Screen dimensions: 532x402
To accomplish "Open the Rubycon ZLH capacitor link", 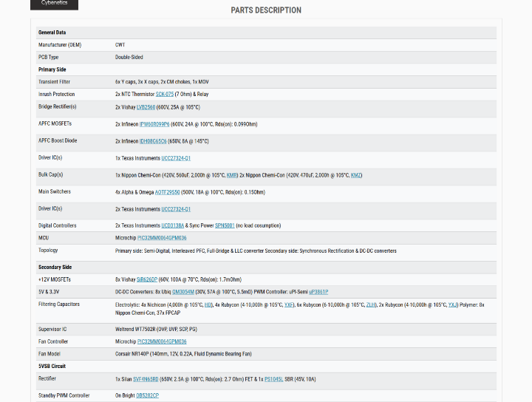I will pyautogui.click(x=371, y=304).
